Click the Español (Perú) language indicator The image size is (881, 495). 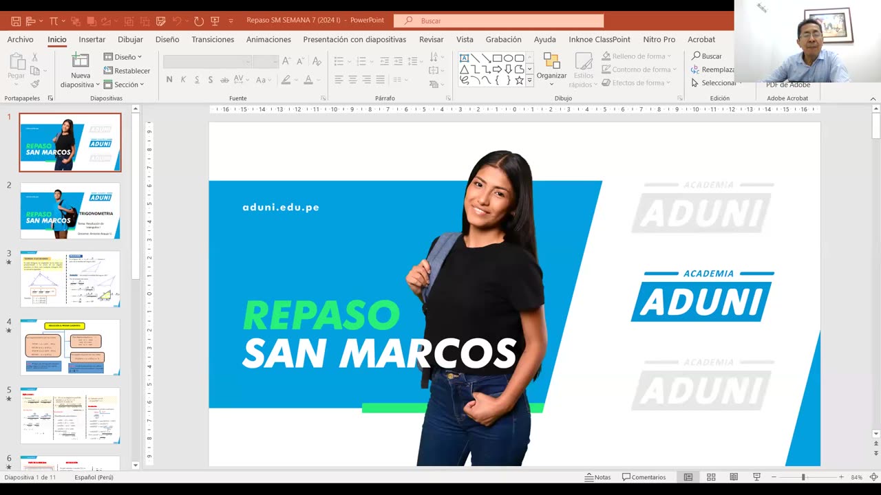[94, 477]
